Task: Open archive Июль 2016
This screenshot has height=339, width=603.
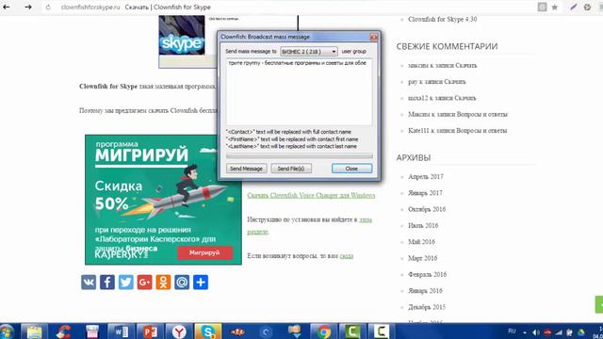Action: 423,226
